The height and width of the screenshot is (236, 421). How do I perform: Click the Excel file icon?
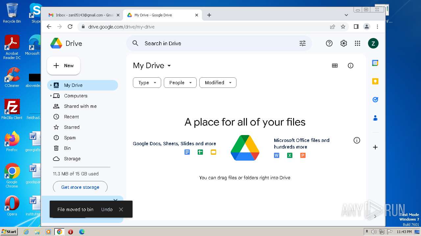[290, 155]
